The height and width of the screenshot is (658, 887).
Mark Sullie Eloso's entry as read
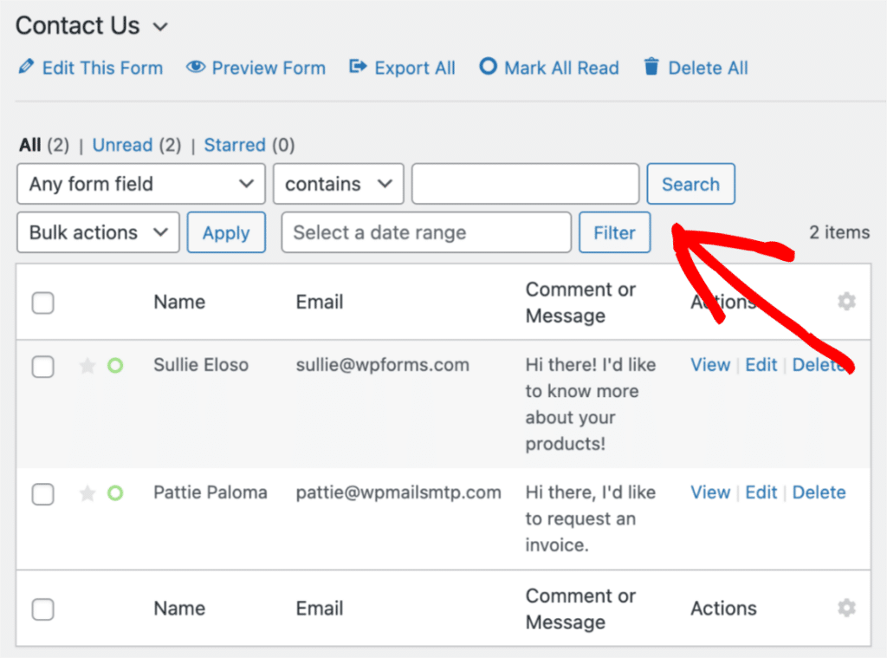coord(115,367)
